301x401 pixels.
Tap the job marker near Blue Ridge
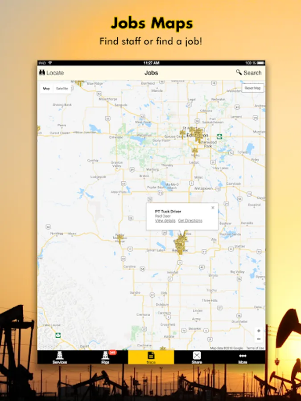80,83
